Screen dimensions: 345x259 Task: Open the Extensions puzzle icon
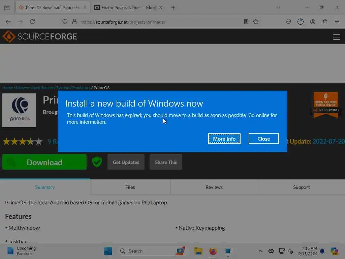click(x=325, y=22)
